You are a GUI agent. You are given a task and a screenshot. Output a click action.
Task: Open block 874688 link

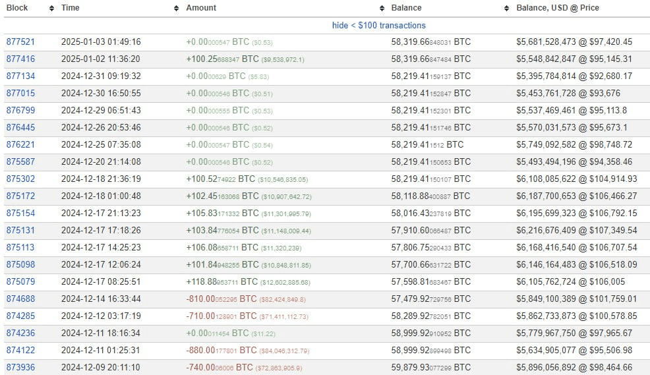pyautogui.click(x=20, y=299)
